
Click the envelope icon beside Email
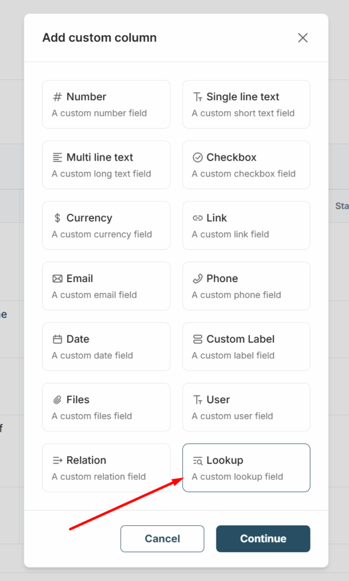[57, 279]
